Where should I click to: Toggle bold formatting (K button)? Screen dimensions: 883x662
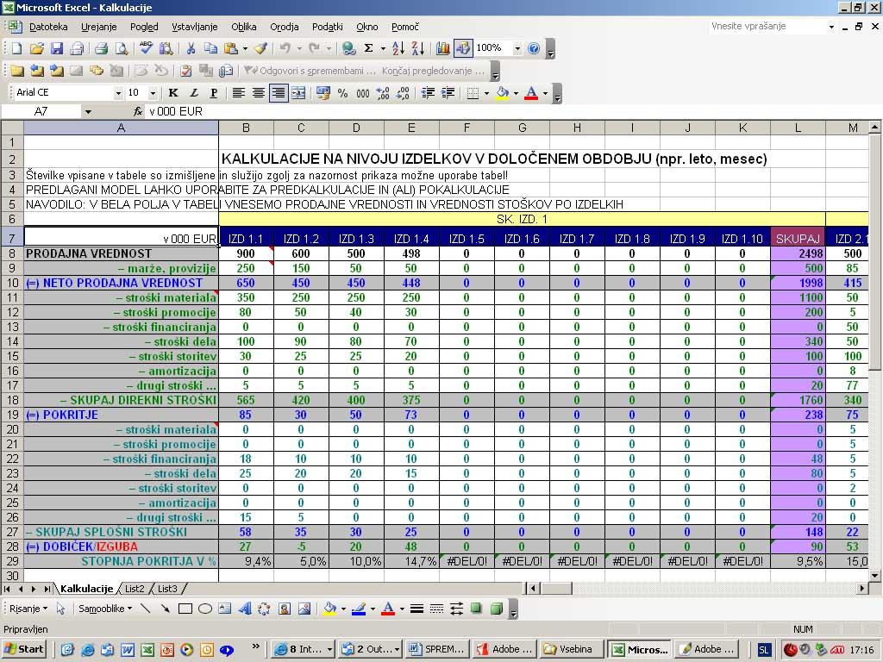(173, 93)
